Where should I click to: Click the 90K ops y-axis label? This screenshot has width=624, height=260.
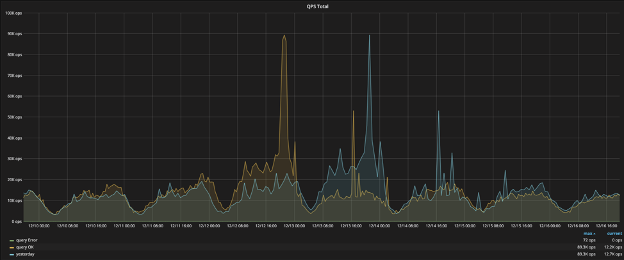pos(14,34)
